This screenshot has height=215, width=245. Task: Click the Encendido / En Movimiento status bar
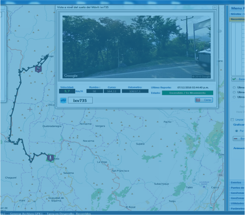point(187,93)
